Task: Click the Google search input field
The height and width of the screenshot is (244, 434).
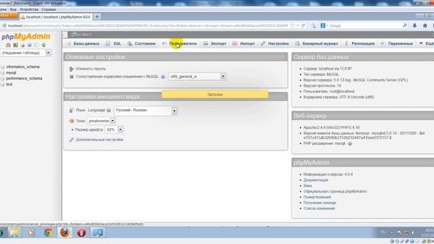Action: pyautogui.click(x=366, y=26)
